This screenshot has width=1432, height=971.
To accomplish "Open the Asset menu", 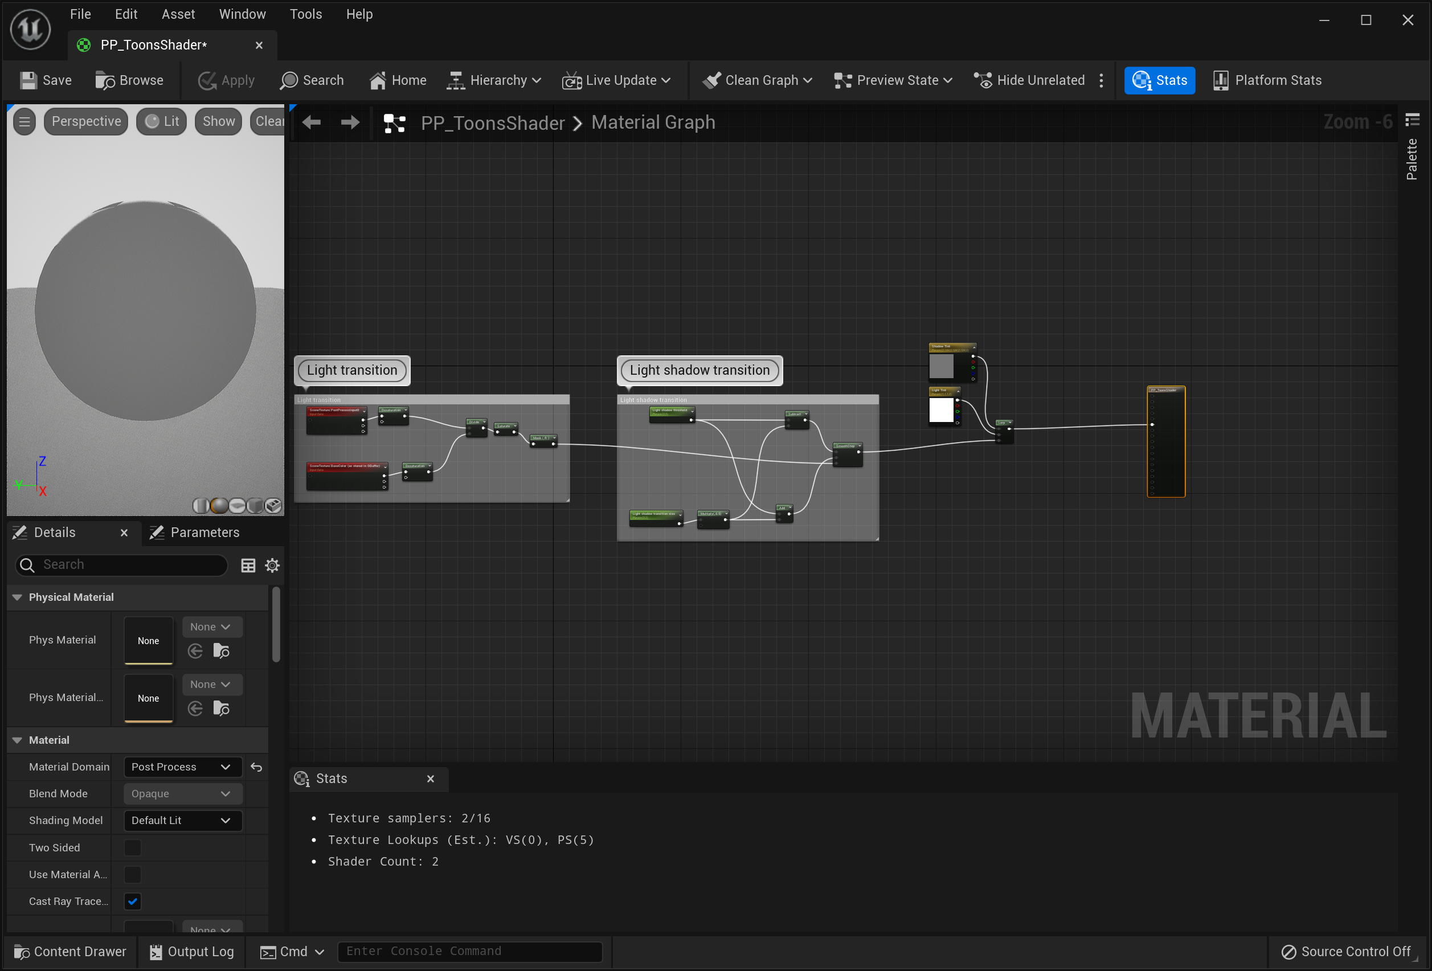I will click(178, 14).
